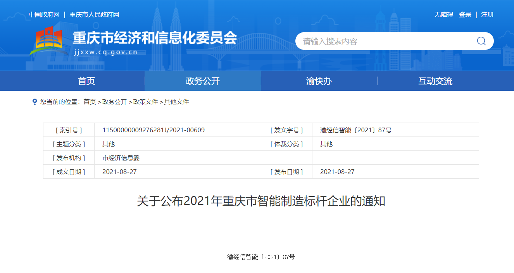Click the 重庆市经济和信息化委员会 site title
This screenshot has width=514, height=273.
tap(155, 38)
